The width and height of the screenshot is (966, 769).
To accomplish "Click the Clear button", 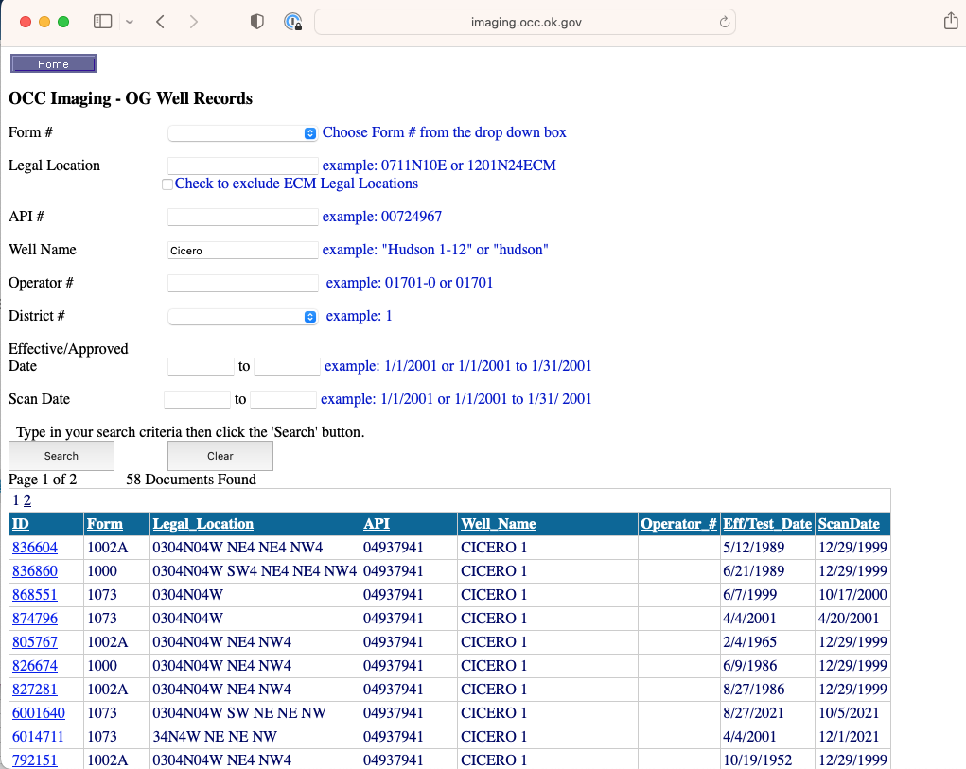I will click(x=220, y=456).
